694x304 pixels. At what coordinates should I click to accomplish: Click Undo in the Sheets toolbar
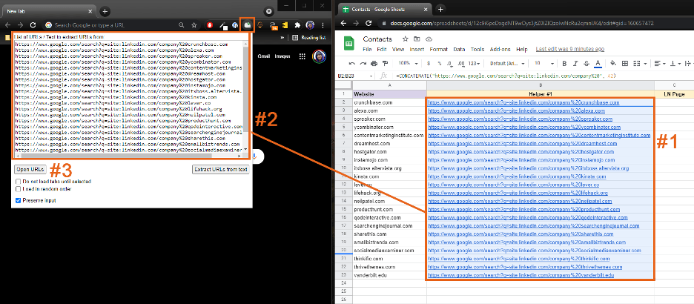click(x=352, y=64)
